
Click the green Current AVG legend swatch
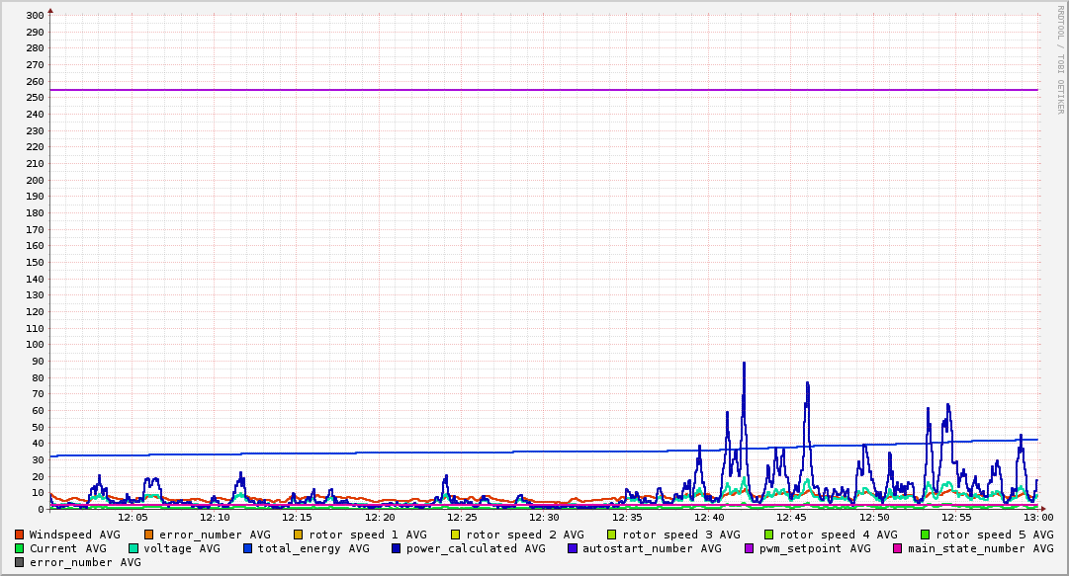tap(20, 548)
